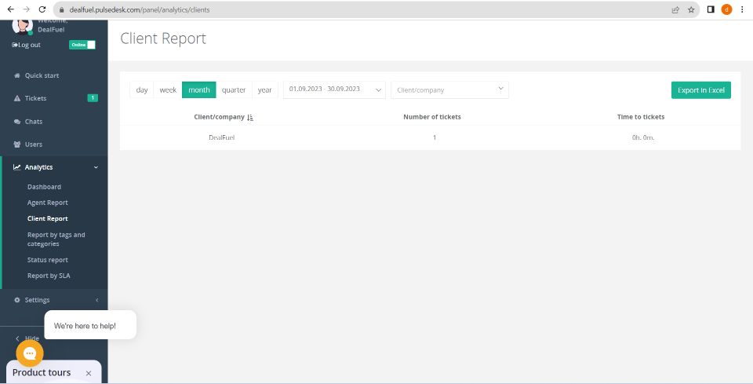Select the week period tab
Screen dimensions: 753x384
pos(168,90)
